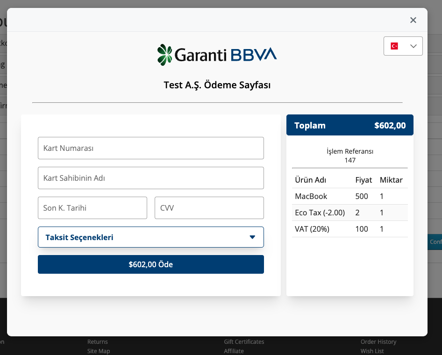The width and height of the screenshot is (442, 355).
Task: Open the Taksit Seçenekleri dropdown
Action: [x=150, y=237]
